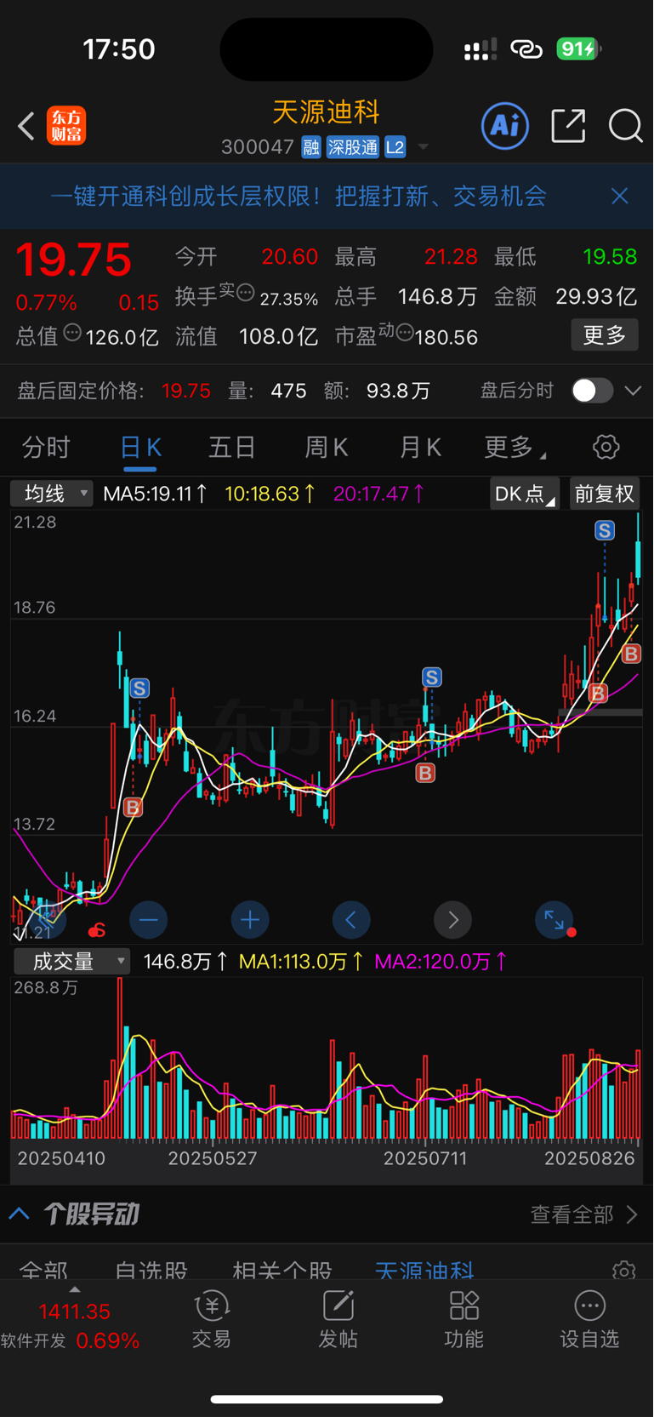Open the 东方财富 logo icon
Screen dimensions: 654x1417
click(66, 126)
